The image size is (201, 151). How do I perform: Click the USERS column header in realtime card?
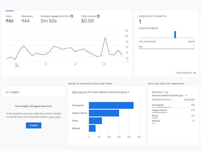pyautogui.click(x=191, y=42)
